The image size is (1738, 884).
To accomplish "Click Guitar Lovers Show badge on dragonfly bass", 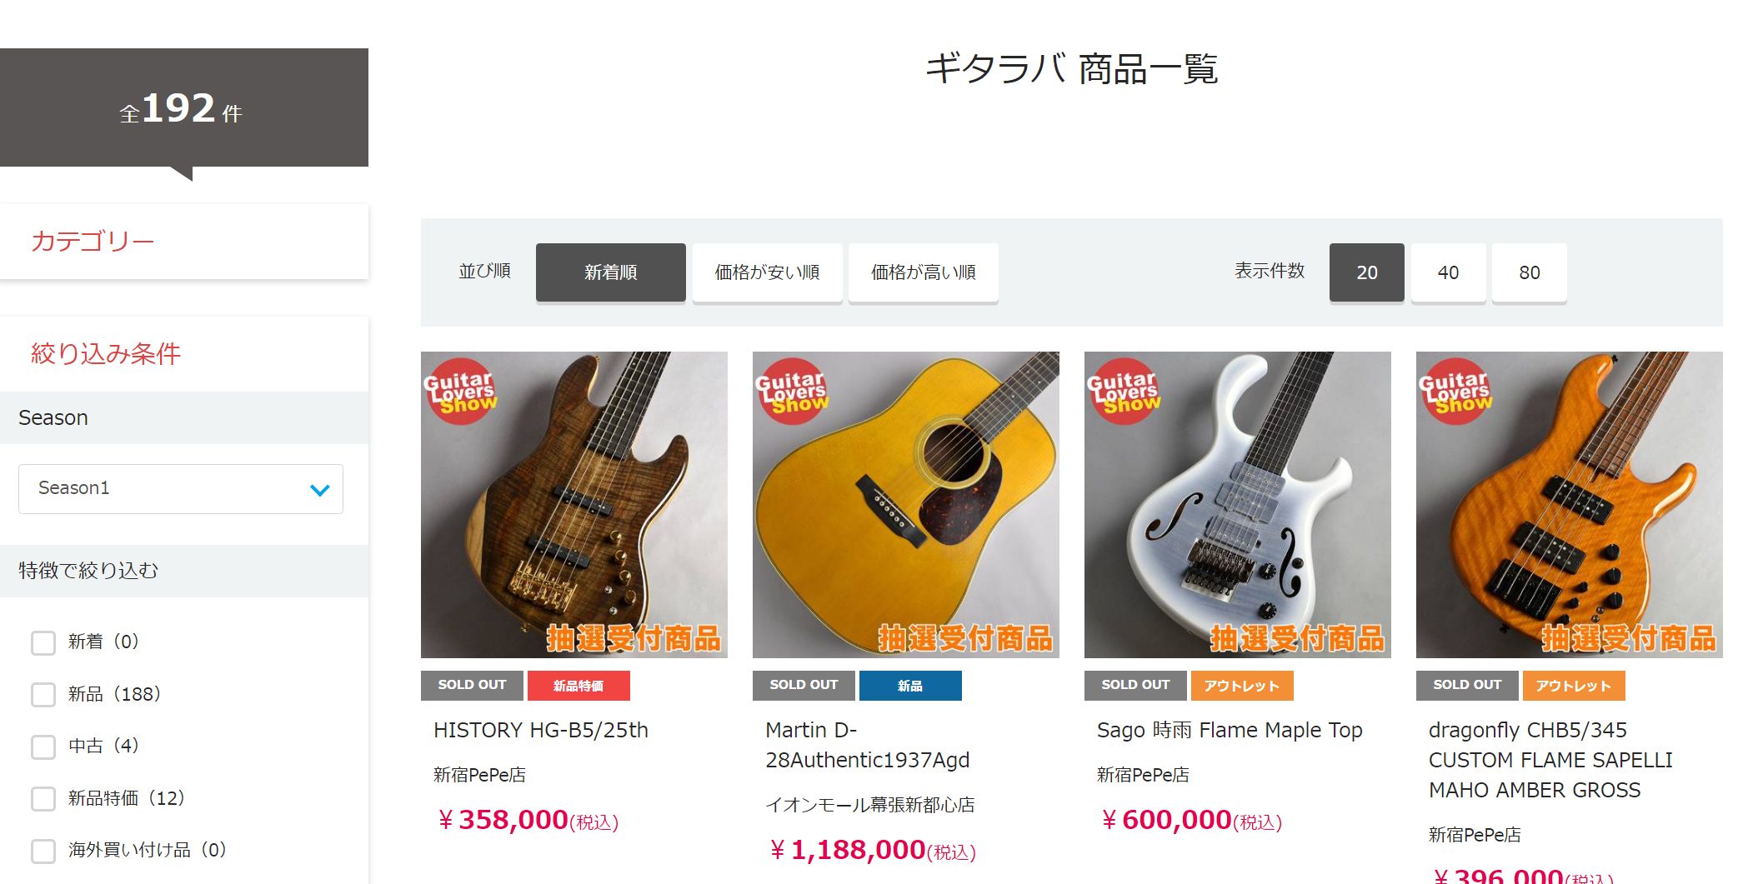I will pos(1455,391).
